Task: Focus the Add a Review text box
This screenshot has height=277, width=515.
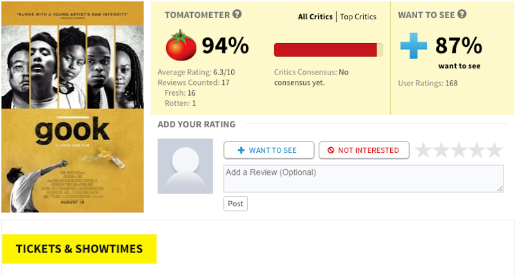Action: (364, 179)
